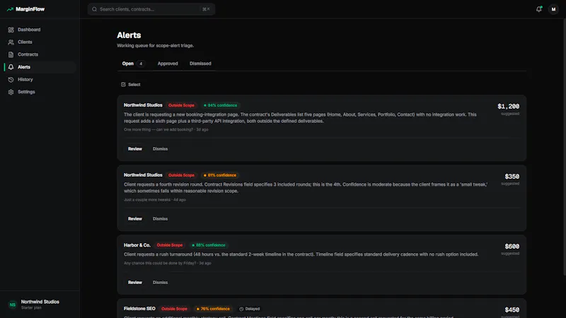This screenshot has height=318, width=566.
Task: Click Outside Scope tag on Fieldstone SEO
Action: point(174,309)
